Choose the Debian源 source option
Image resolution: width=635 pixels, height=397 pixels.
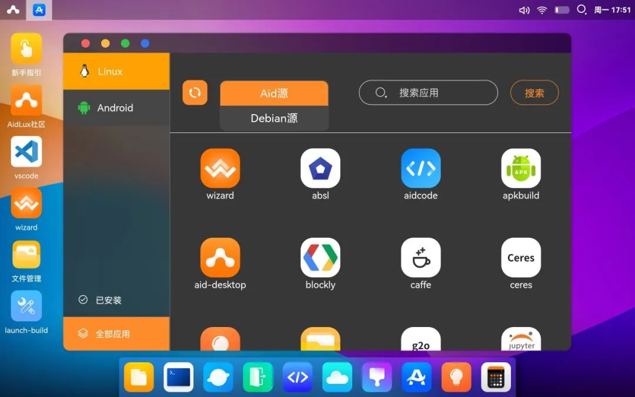(x=274, y=118)
